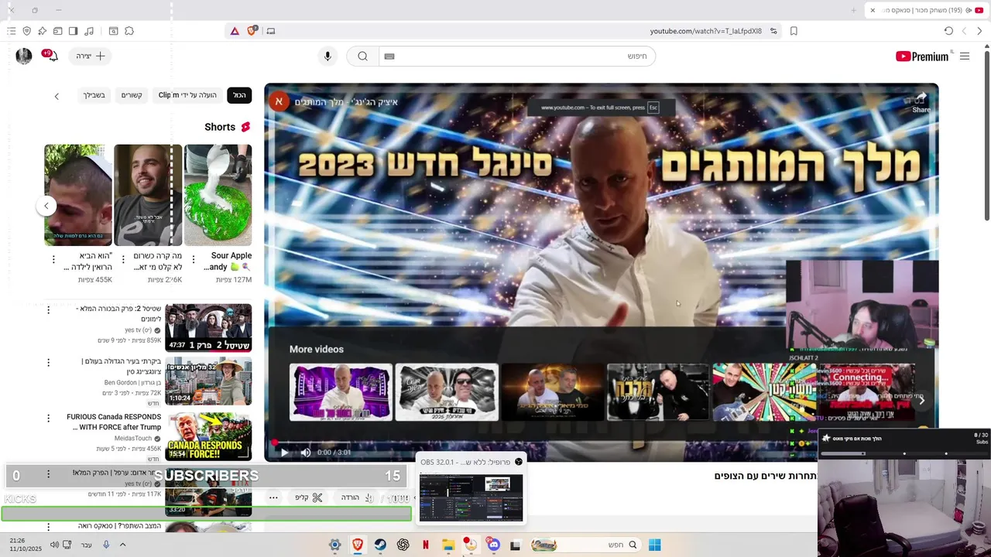The height and width of the screenshot is (557, 991).
Task: Open more actions three-dots under video
Action: click(273, 497)
